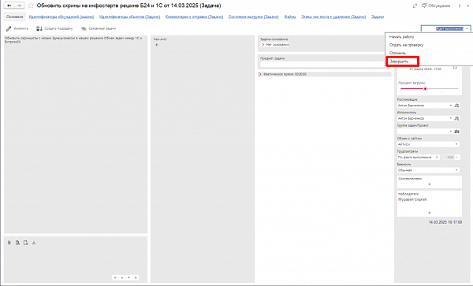Click the Предмет задачи input field

point(322,64)
